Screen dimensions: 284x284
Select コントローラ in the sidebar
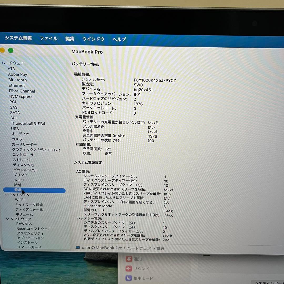pyautogui.click(x=23, y=155)
